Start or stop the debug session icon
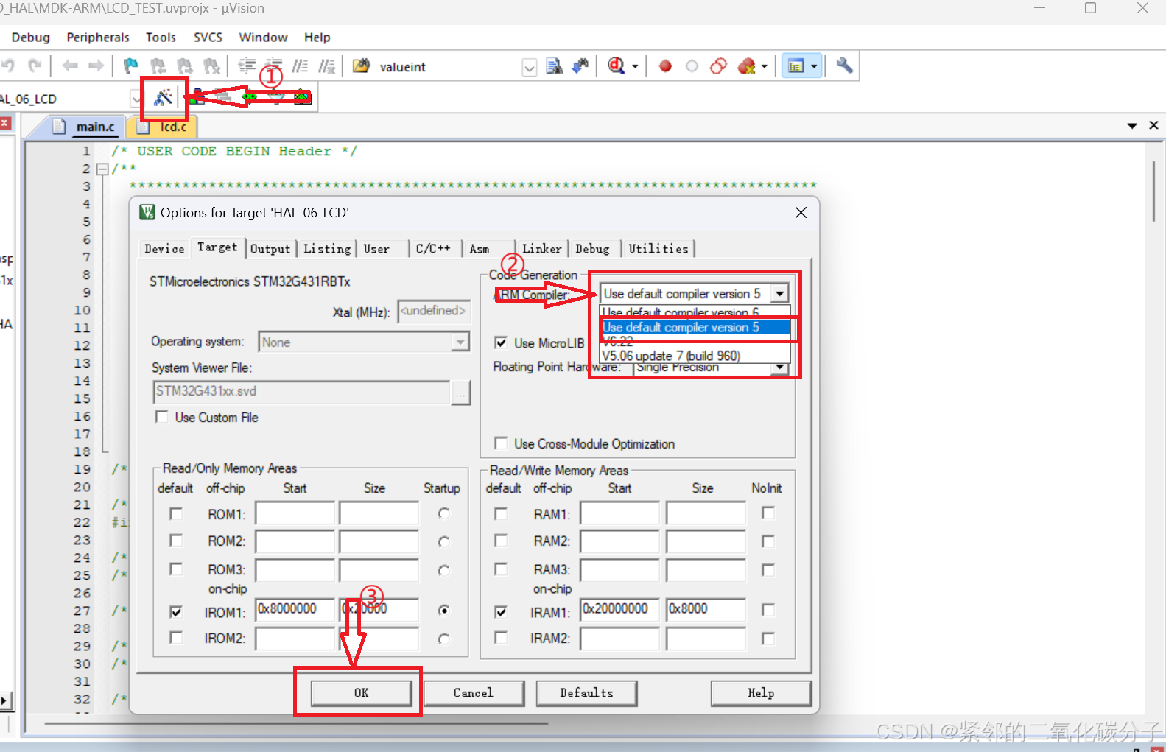 pos(616,66)
